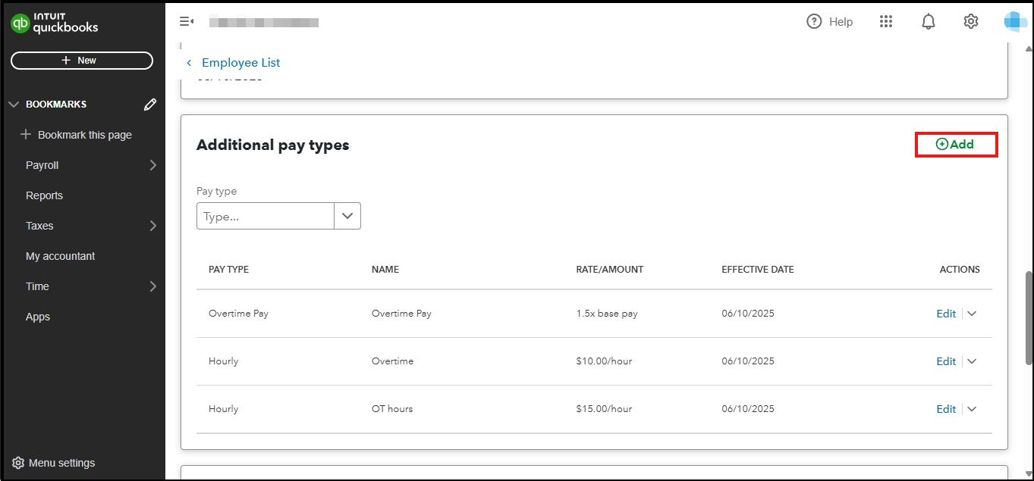
Task: Click the Add pay type button
Action: point(956,144)
